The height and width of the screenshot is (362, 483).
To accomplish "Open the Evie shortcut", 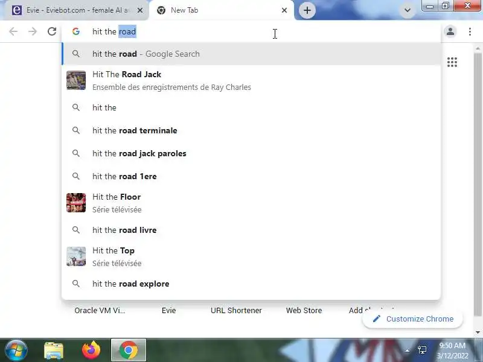I will click(x=168, y=310).
